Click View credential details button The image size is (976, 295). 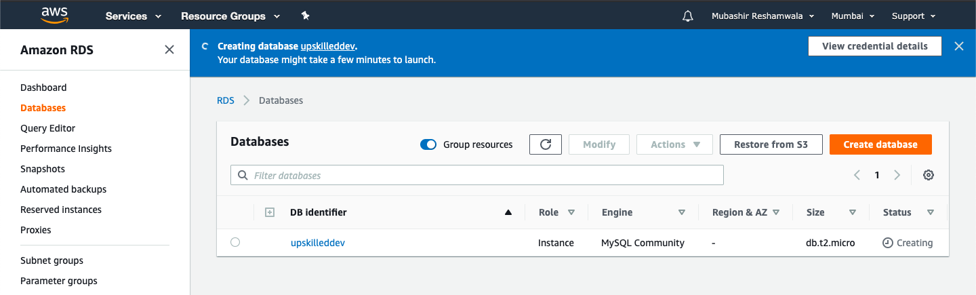(x=875, y=46)
